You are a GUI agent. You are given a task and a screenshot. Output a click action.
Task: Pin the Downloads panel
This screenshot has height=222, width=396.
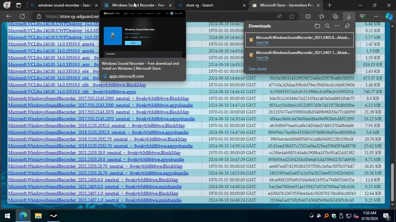(347, 26)
